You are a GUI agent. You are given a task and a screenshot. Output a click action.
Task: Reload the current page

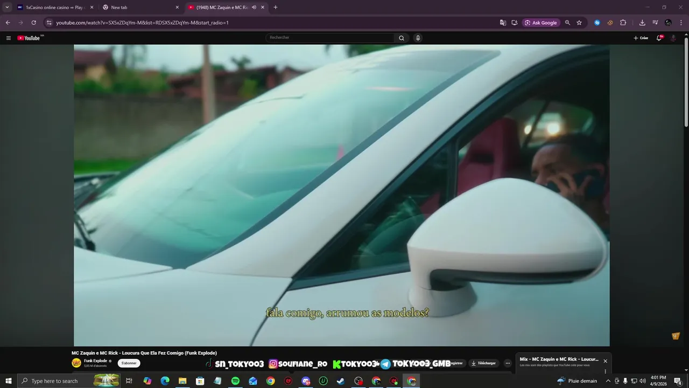click(33, 23)
